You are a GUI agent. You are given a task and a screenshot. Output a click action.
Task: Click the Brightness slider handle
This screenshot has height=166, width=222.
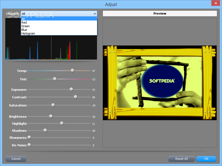point(51,116)
